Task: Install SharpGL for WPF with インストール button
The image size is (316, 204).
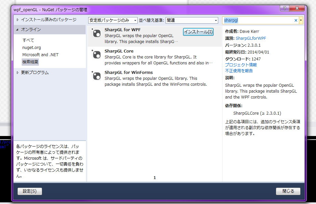Action: click(198, 32)
